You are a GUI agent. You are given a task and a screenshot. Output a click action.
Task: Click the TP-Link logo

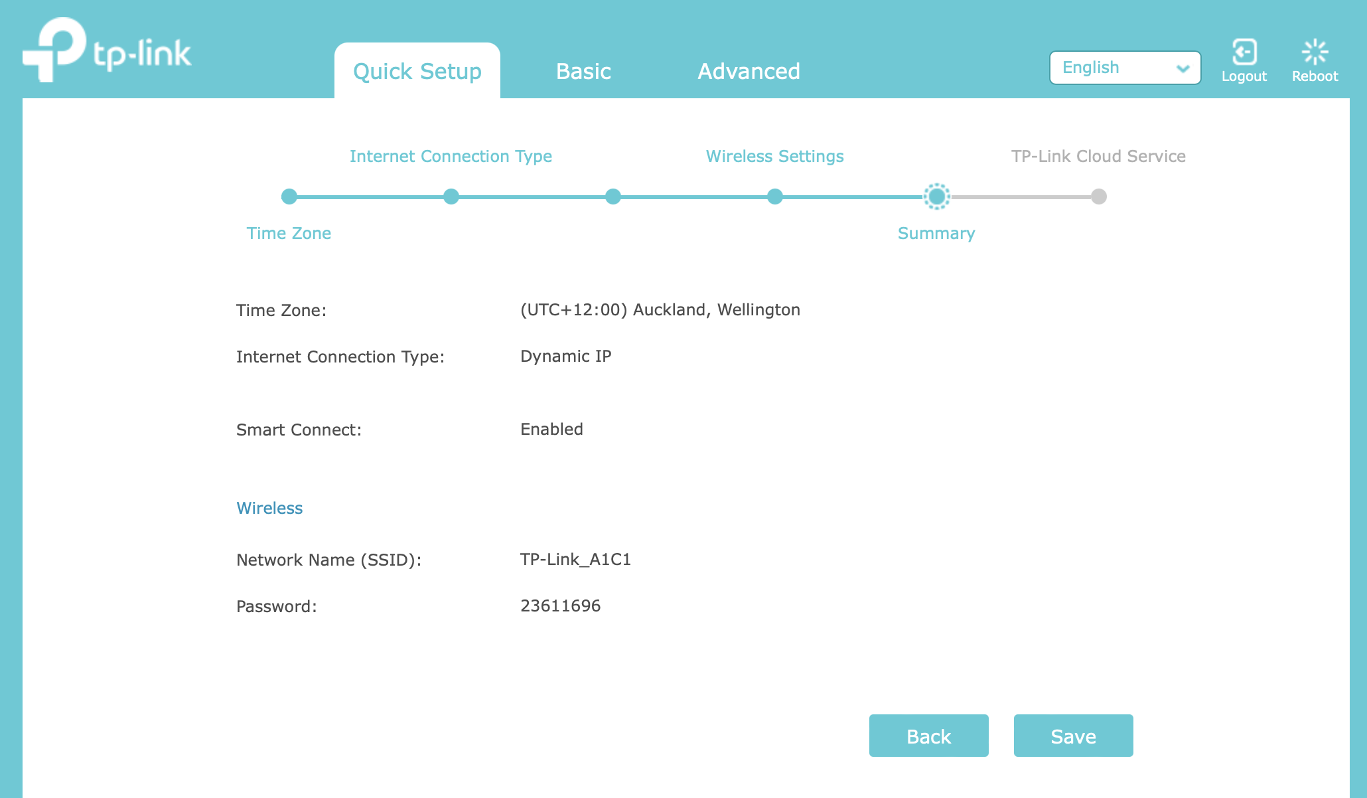coord(107,50)
